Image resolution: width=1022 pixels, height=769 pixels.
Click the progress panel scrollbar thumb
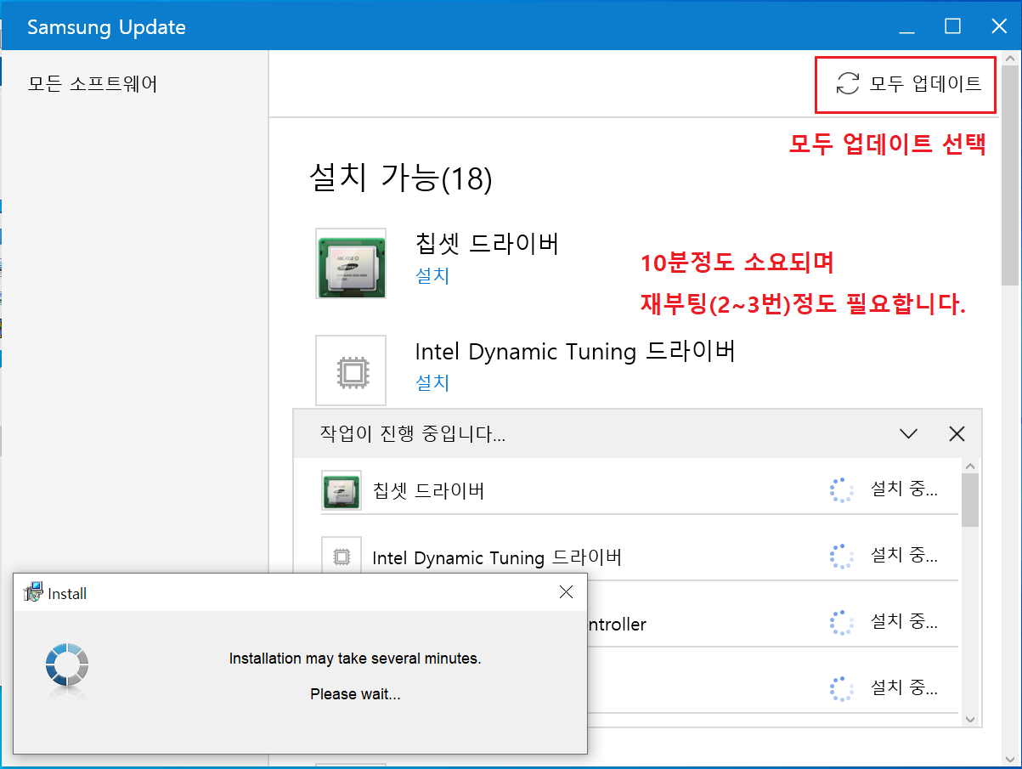[970, 500]
